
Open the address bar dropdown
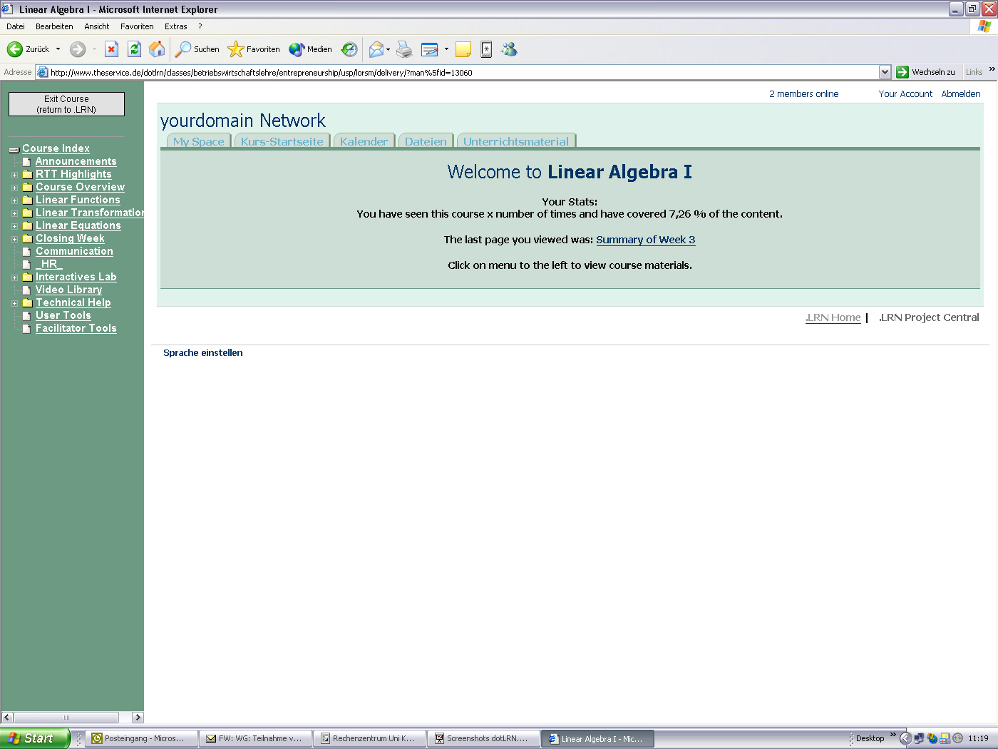tap(885, 71)
